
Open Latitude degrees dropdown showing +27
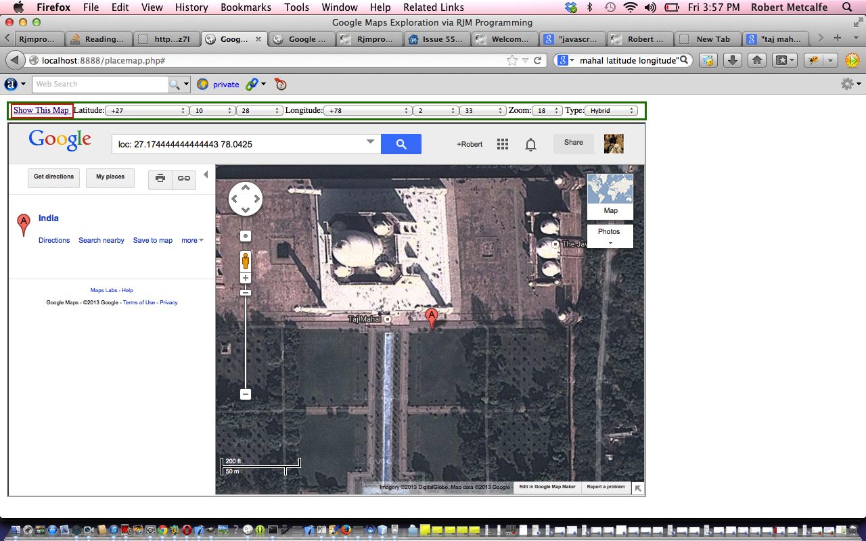tap(147, 110)
